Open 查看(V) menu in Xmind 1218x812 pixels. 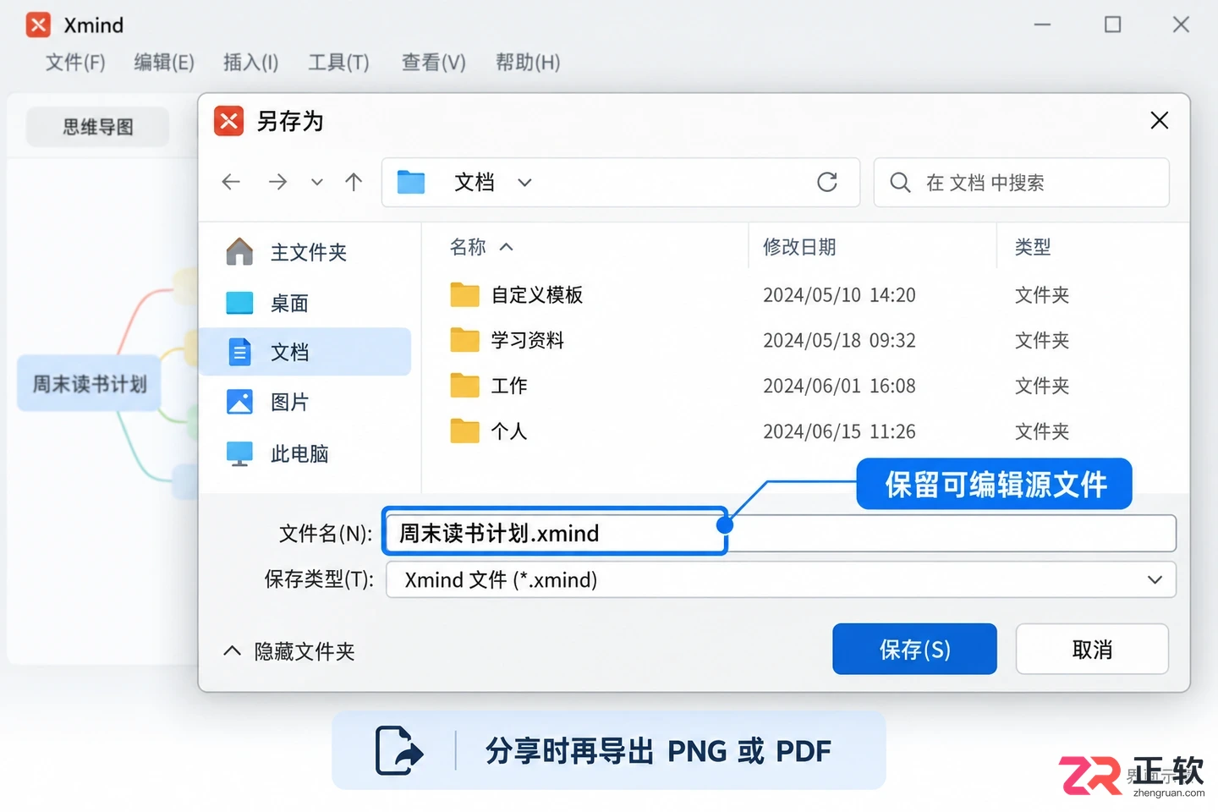point(433,63)
